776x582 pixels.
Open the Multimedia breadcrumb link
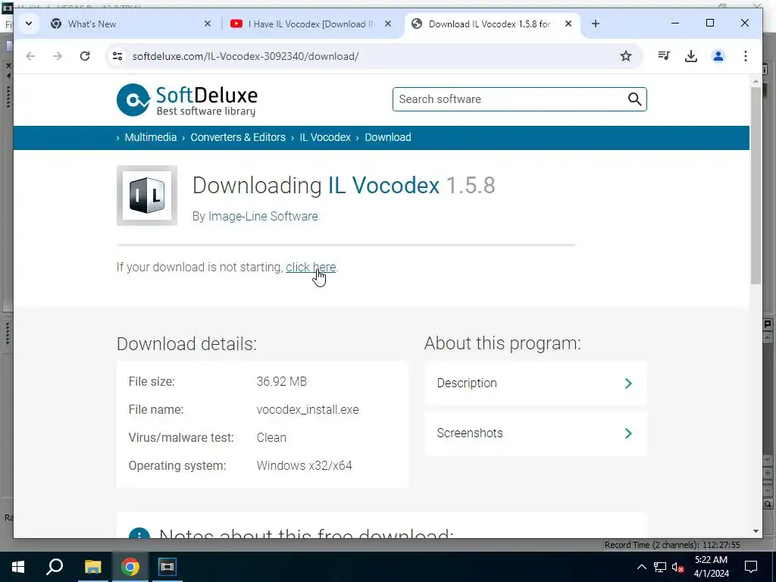151,137
